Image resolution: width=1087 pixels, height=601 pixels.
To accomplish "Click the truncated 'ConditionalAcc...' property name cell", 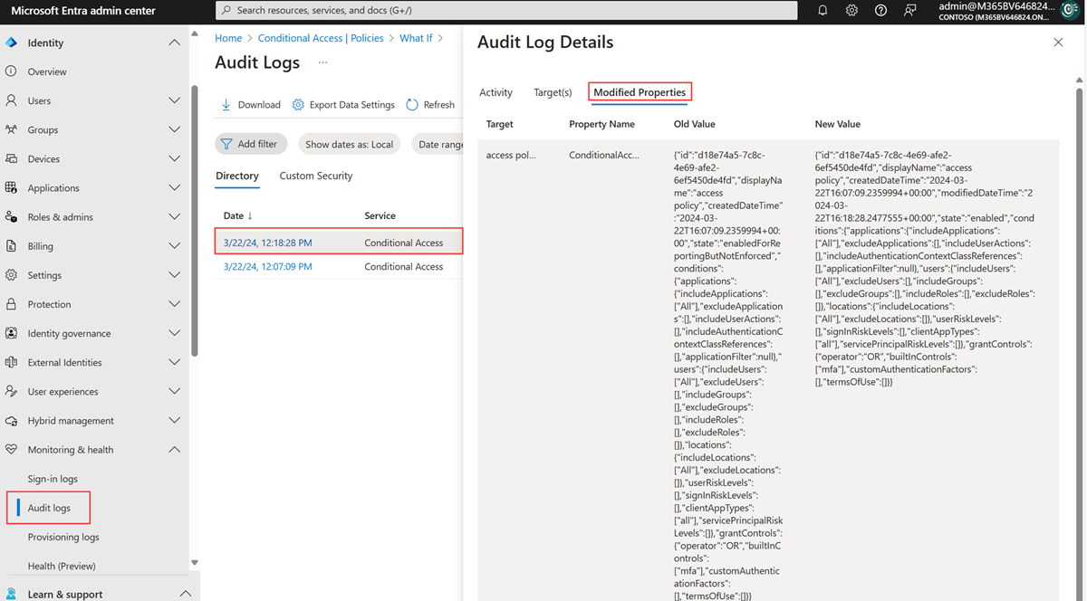I will [604, 155].
